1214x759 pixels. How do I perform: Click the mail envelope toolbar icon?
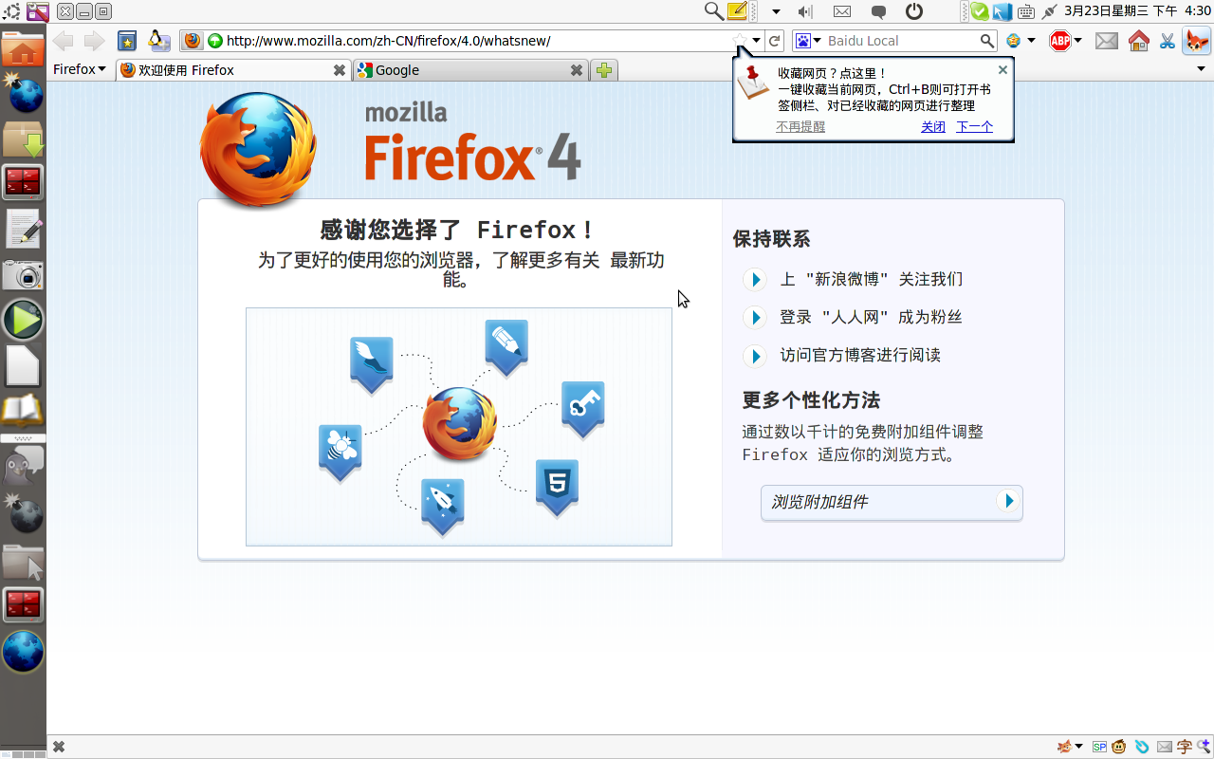[1106, 41]
